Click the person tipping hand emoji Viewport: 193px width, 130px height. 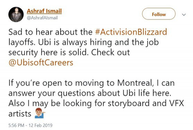[x=40, y=113]
